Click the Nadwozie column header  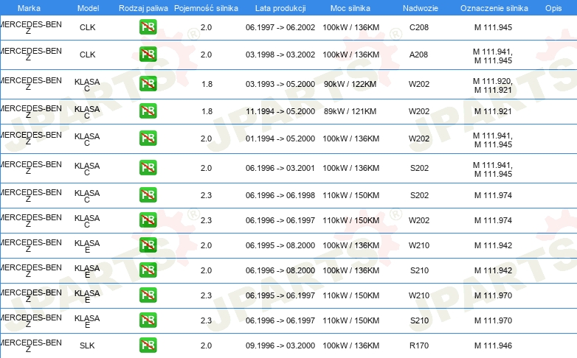click(421, 8)
